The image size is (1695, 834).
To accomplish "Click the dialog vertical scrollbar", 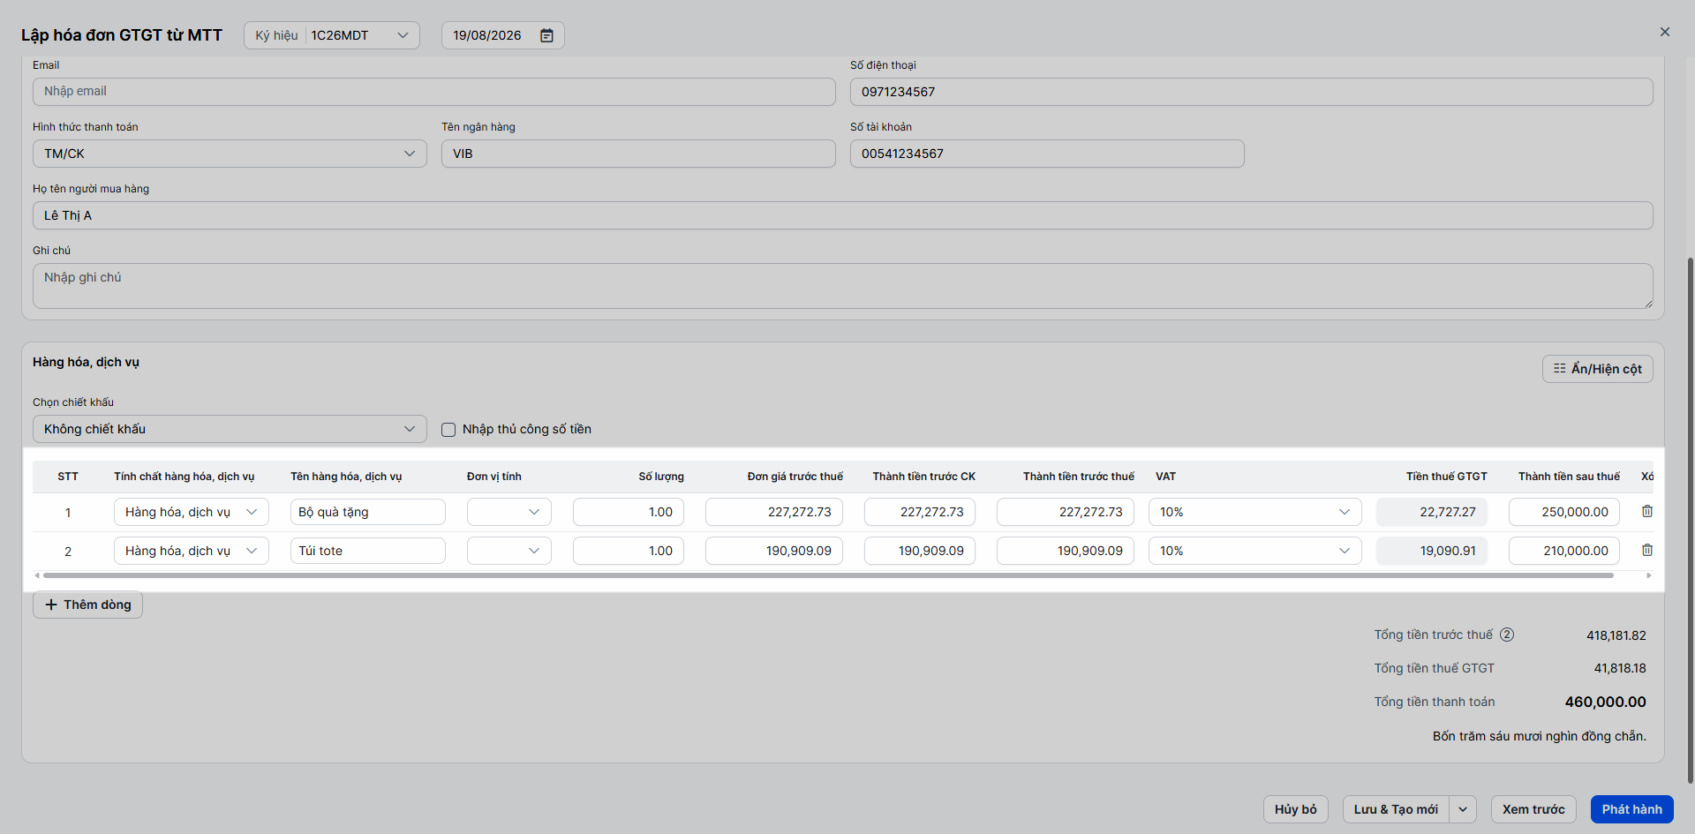I will [1690, 521].
